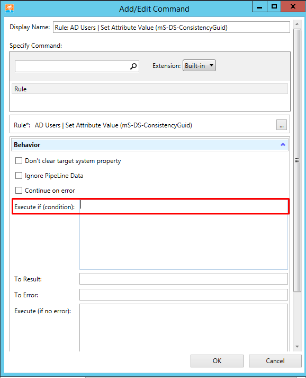Click the vertical scrollbar thumb
Image resolution: width=306 pixels, height=378 pixels.
point(297,160)
